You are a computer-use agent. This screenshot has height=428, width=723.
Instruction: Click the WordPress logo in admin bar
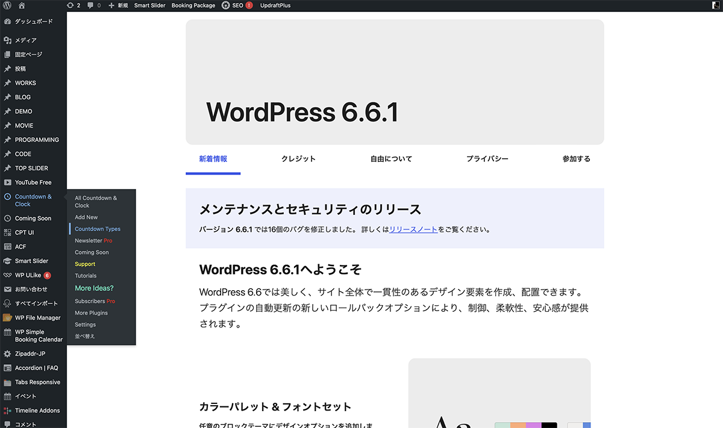(7, 5)
